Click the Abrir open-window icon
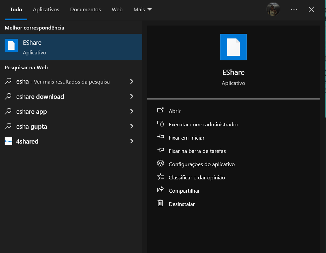 [x=160, y=110]
